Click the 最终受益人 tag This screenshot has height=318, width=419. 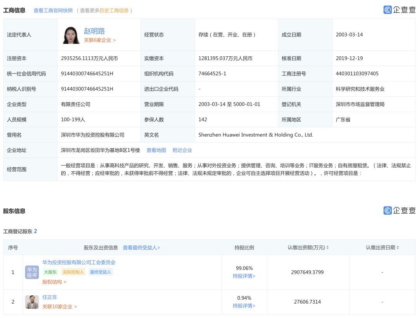[100, 272]
